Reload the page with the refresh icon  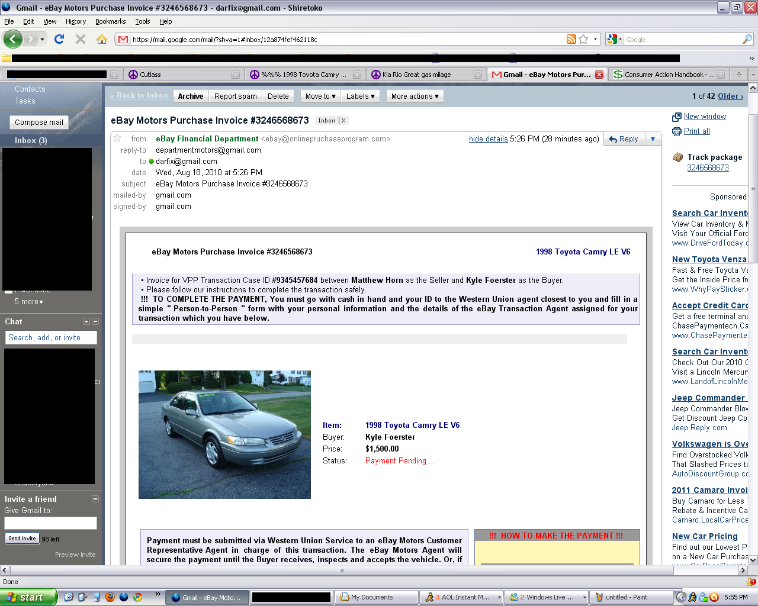pos(59,39)
